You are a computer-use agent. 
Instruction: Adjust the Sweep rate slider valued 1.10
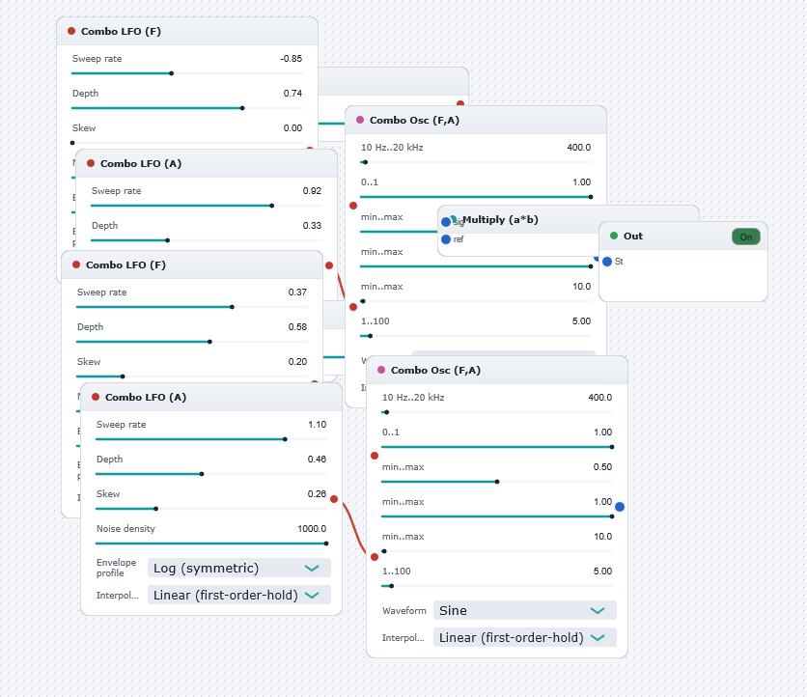pos(211,439)
